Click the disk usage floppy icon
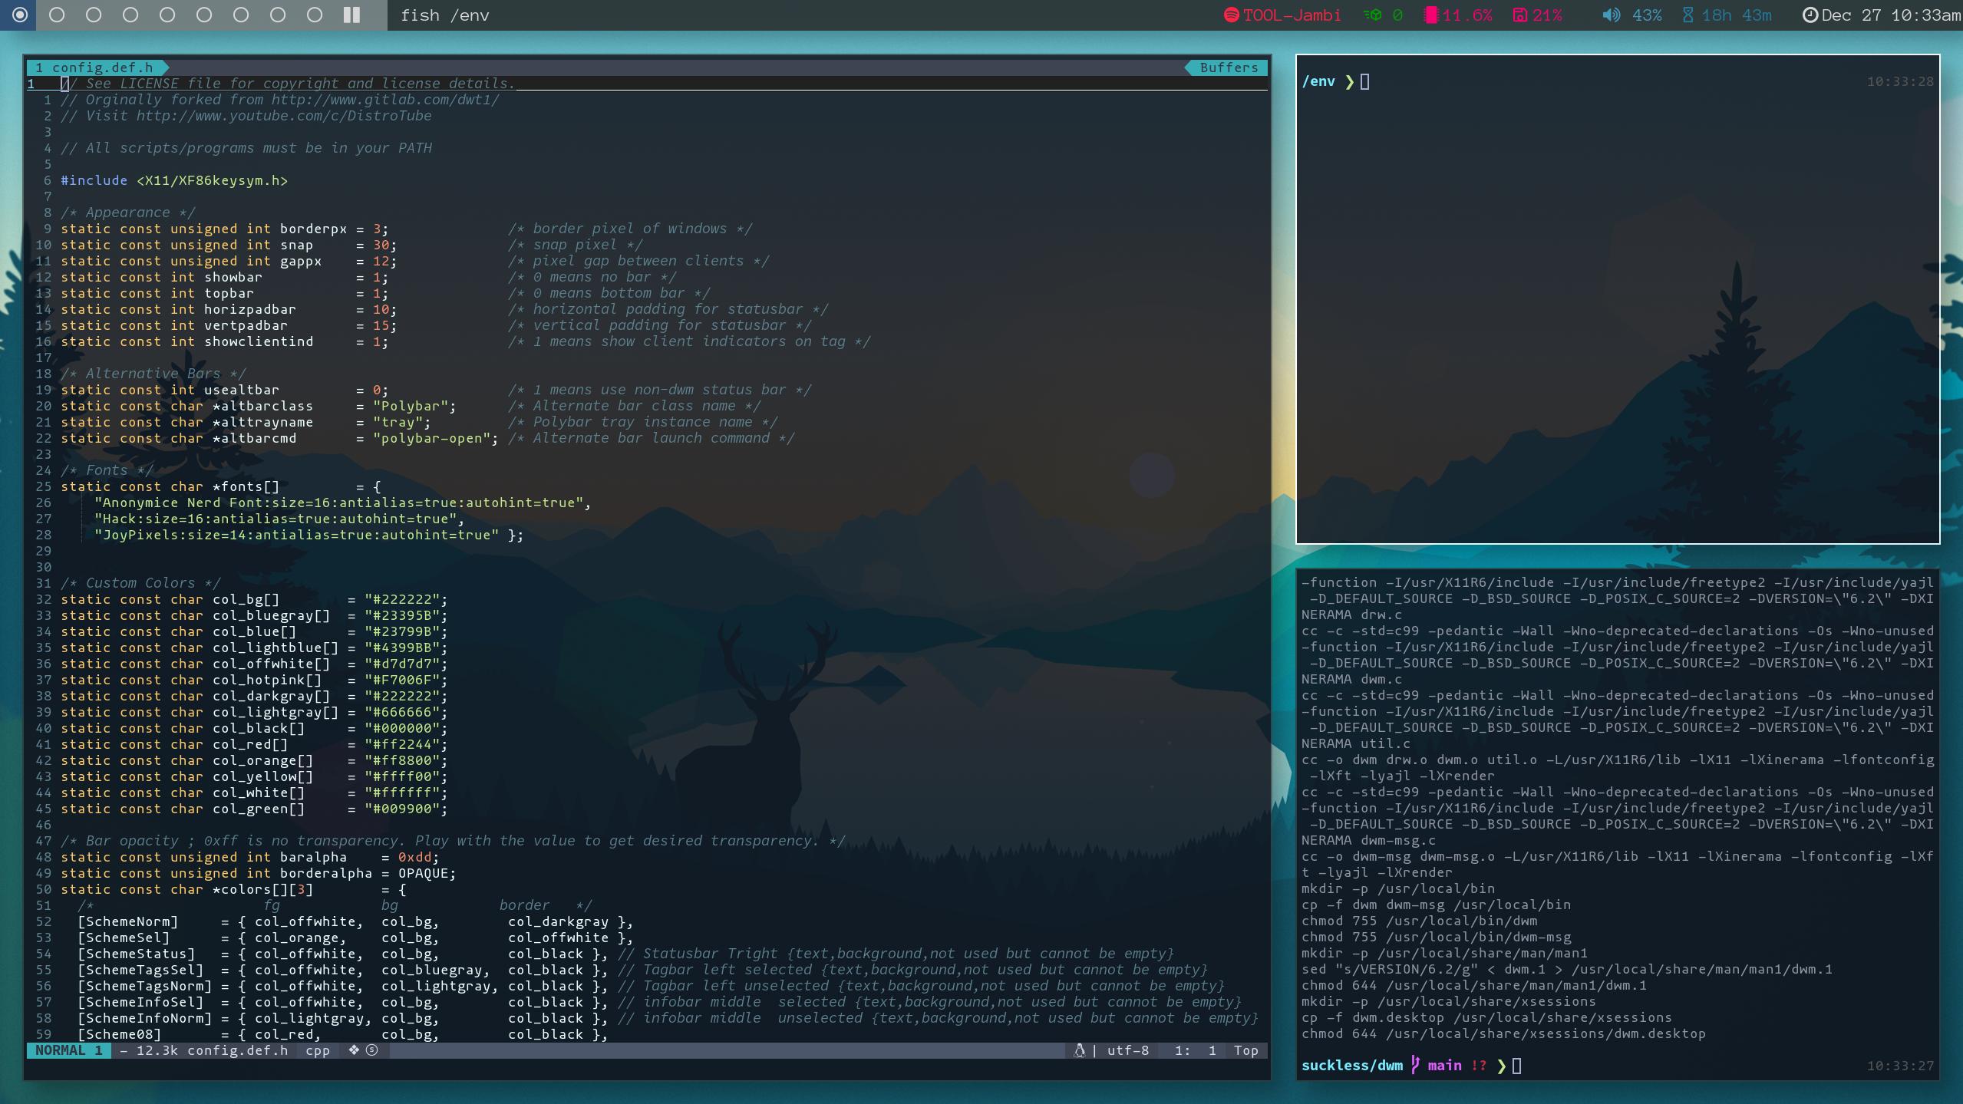Image resolution: width=1963 pixels, height=1104 pixels. pos(1519,15)
